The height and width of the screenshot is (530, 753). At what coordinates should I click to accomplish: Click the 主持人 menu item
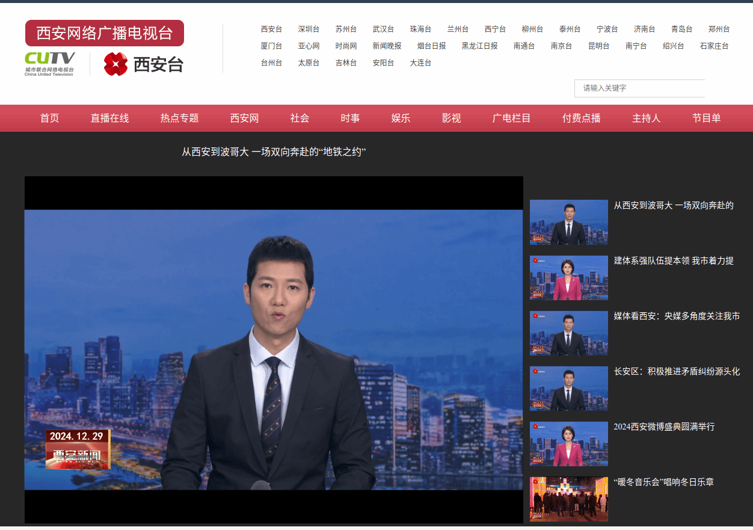point(646,119)
